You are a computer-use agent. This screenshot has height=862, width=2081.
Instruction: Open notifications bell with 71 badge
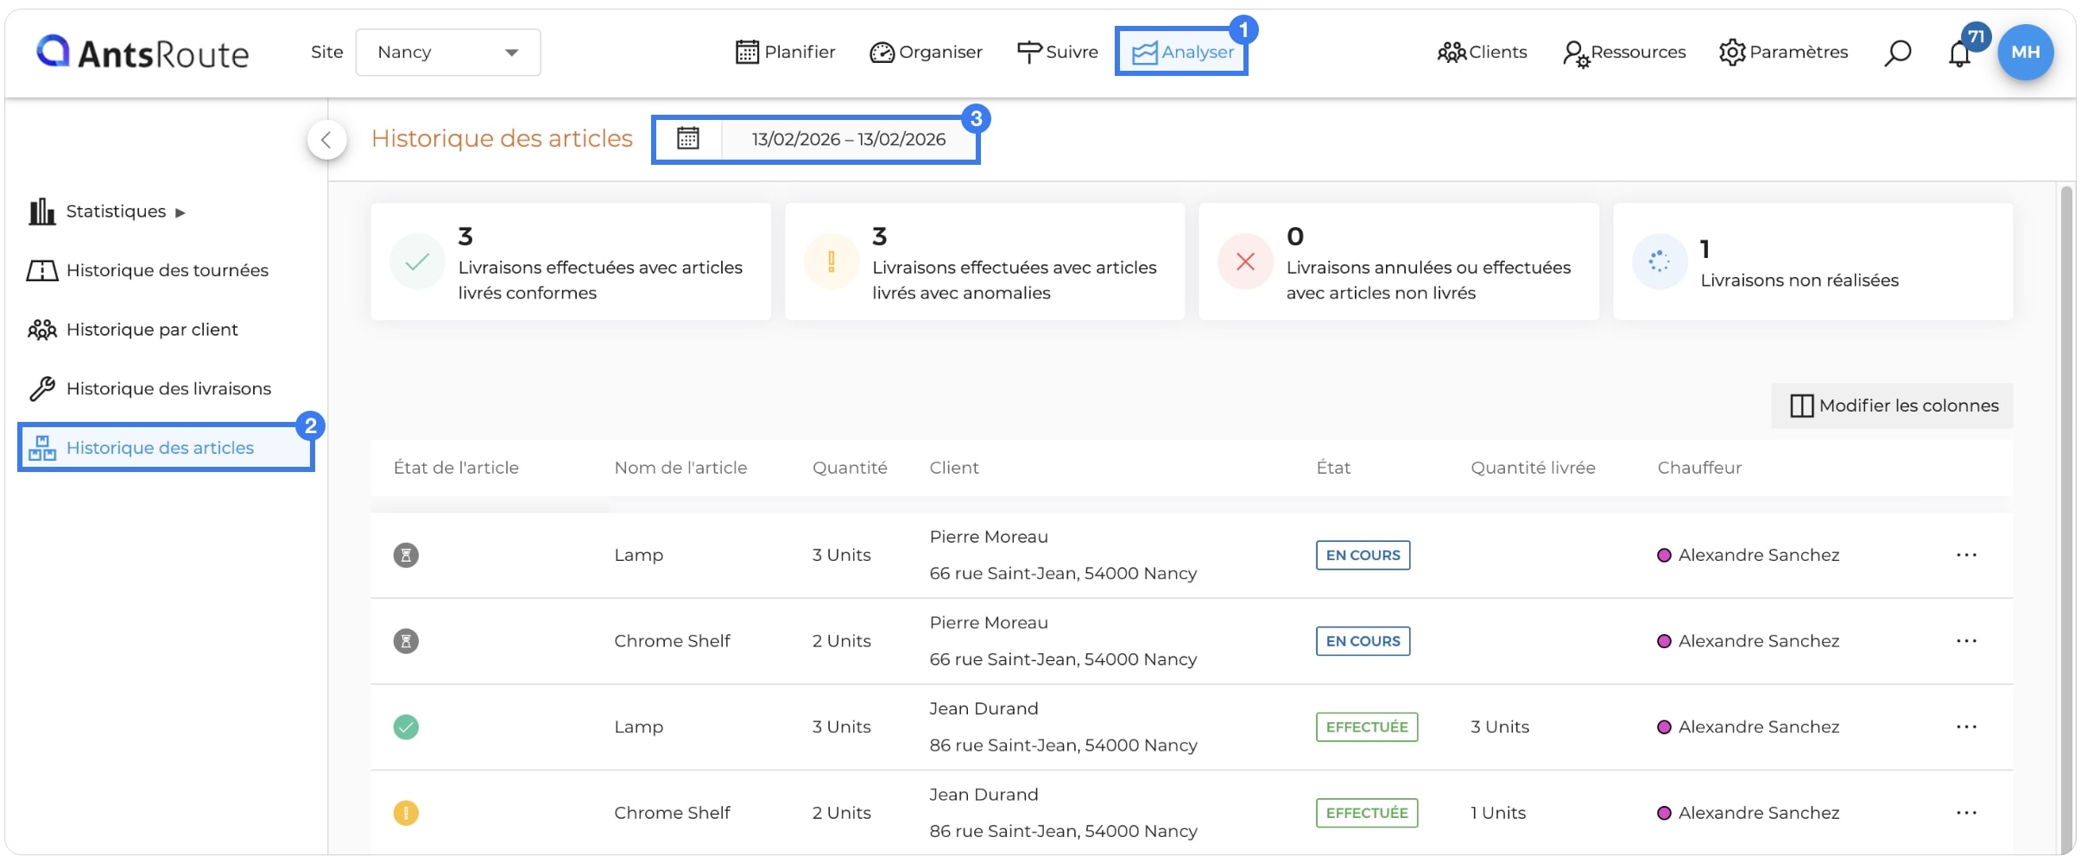[1960, 53]
